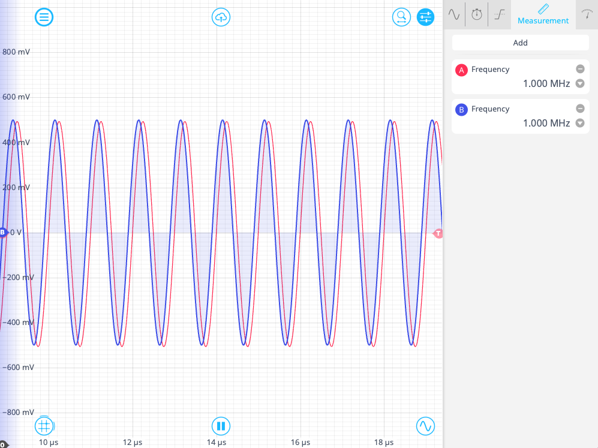598x448 pixels.
Task: Toggle the settings sliders panel button
Action: pos(425,17)
